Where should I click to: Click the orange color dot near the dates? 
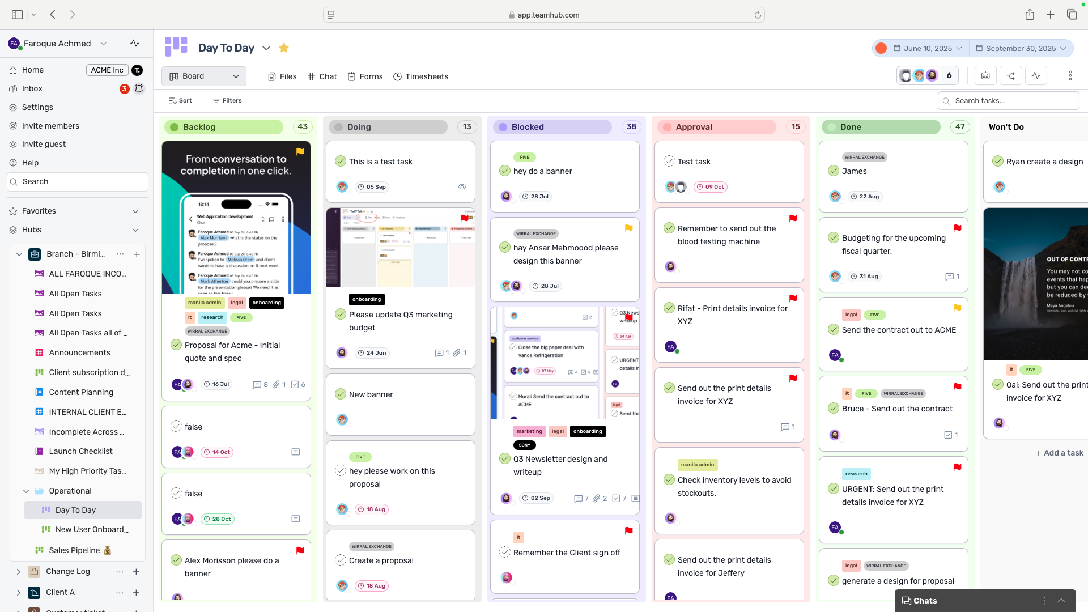(x=881, y=48)
